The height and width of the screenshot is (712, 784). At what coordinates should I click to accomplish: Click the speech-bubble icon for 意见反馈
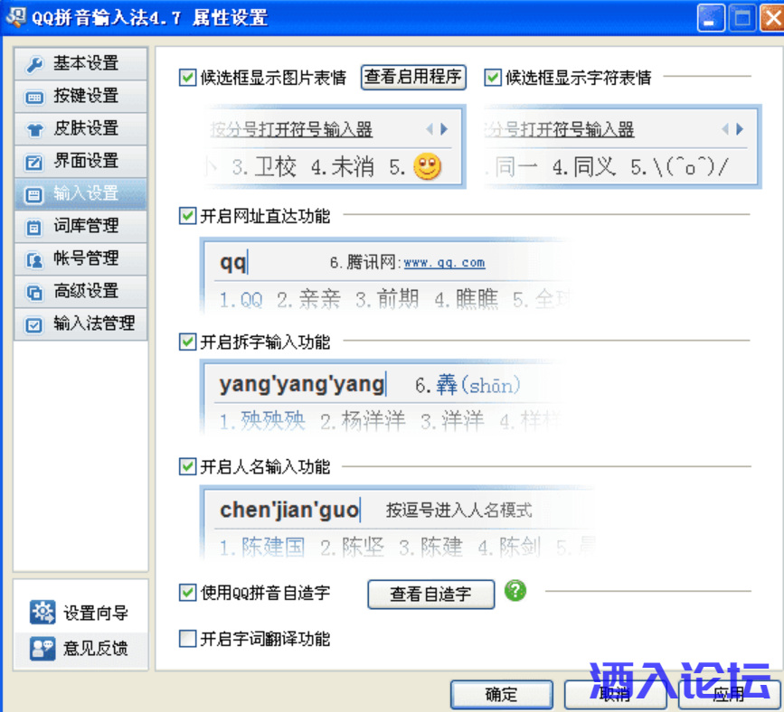[43, 648]
